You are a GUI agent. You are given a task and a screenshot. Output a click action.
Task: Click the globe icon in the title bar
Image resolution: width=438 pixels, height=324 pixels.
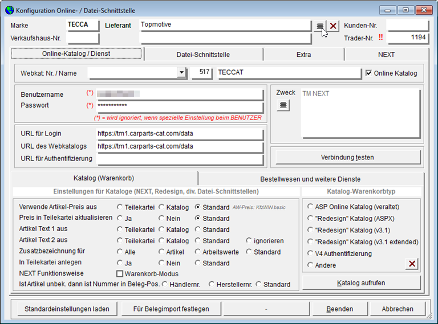pos(10,10)
